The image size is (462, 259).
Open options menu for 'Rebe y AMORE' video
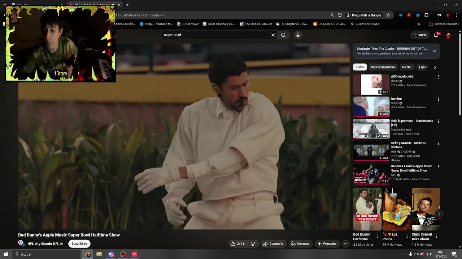point(438,143)
